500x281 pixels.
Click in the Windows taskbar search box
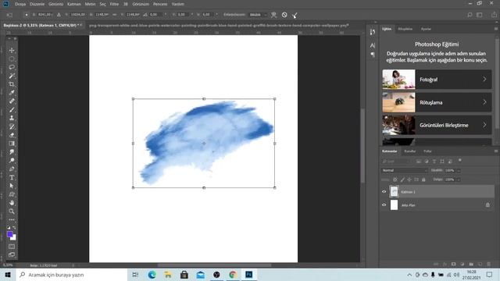click(71, 275)
